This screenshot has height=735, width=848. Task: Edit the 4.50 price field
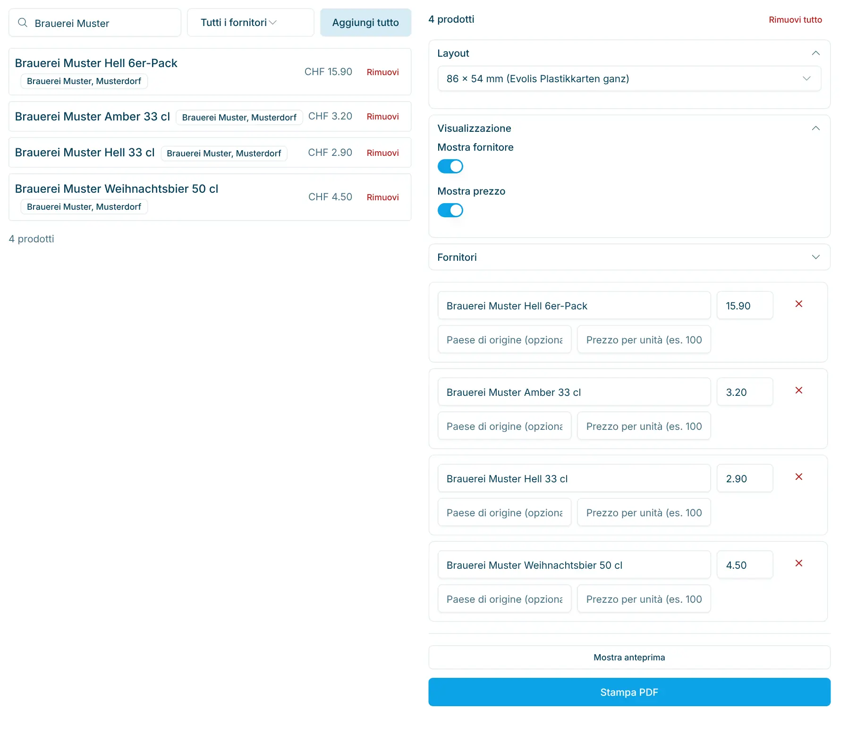[745, 565]
